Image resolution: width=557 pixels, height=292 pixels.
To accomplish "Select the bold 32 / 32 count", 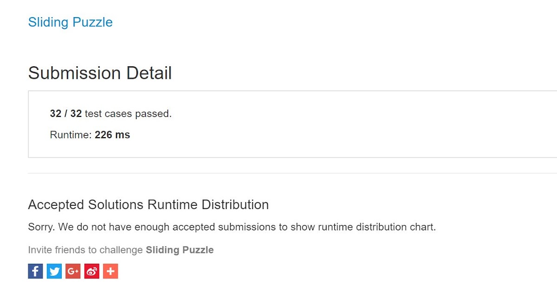I will [65, 114].
